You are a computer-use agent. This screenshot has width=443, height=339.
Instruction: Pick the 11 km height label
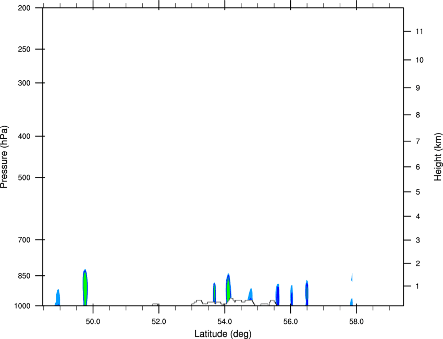coord(419,31)
